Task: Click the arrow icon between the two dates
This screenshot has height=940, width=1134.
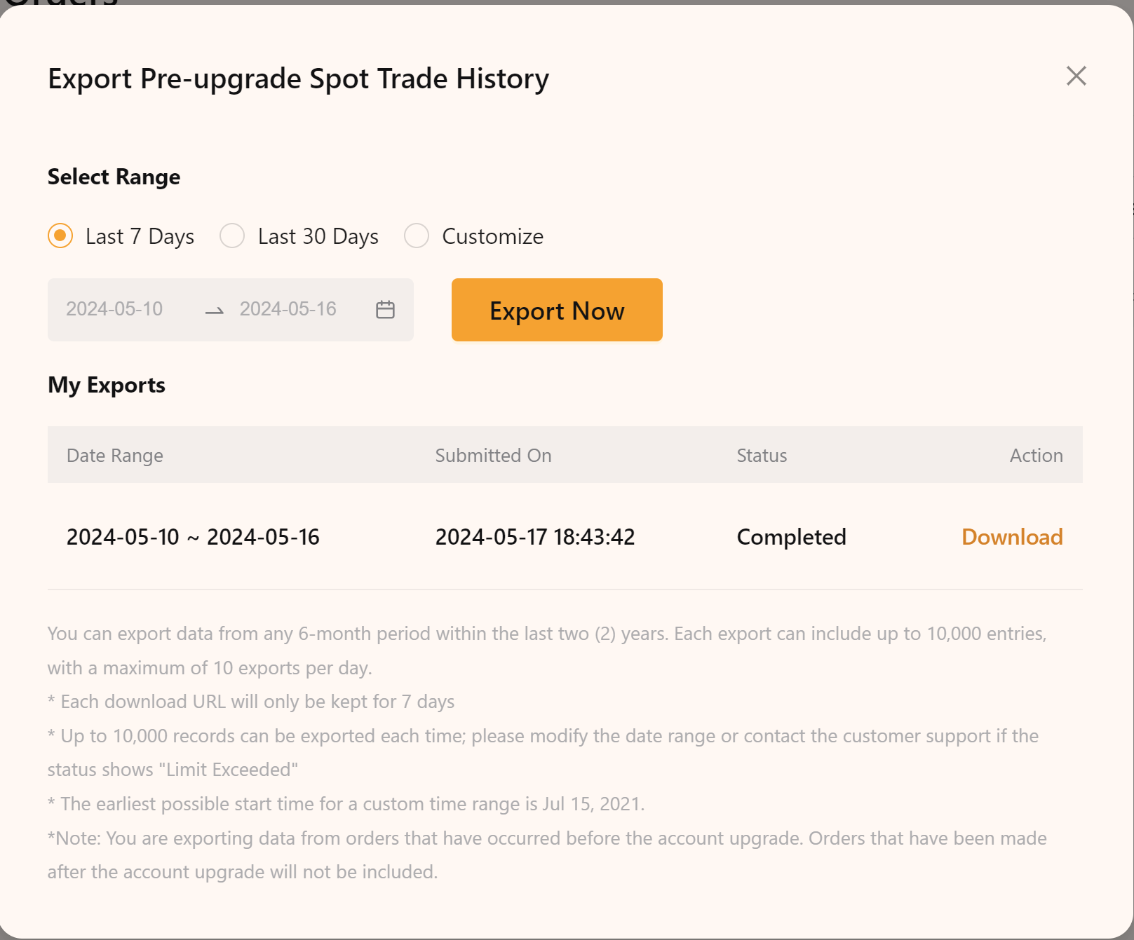Action: (x=212, y=311)
